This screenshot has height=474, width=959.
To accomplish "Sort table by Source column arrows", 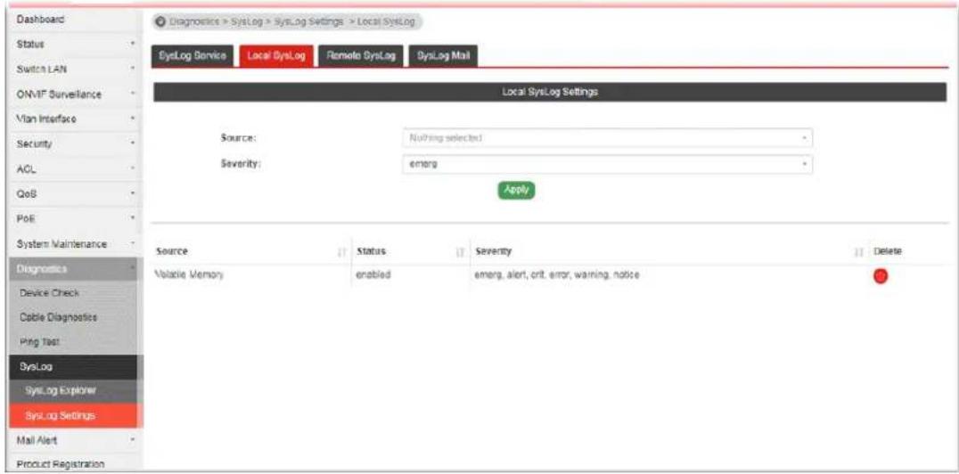I will (x=342, y=252).
